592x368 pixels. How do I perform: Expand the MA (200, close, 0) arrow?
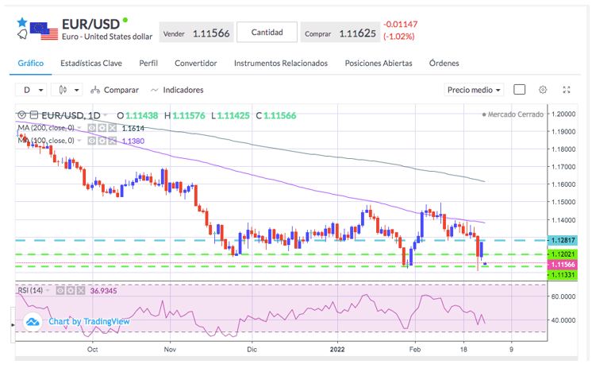tap(79, 128)
